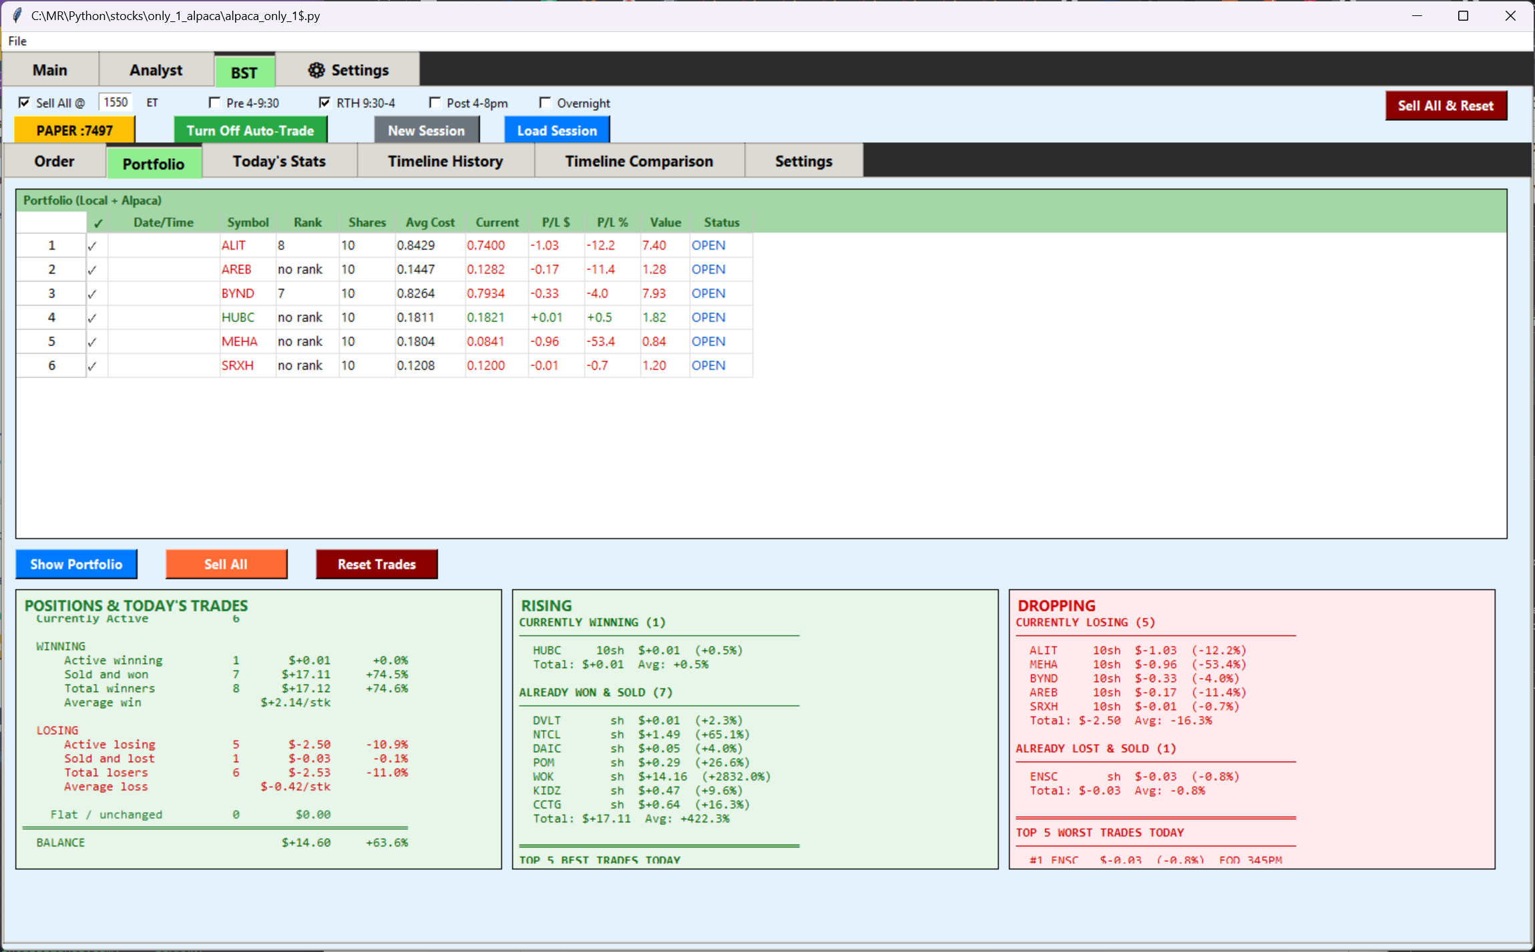
Task: Switch to the Analyst tab
Action: click(156, 70)
